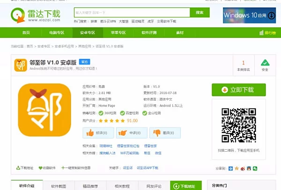Switch to the 精品推荐 tab
This screenshot has width=281, height=190.
coord(90,186)
